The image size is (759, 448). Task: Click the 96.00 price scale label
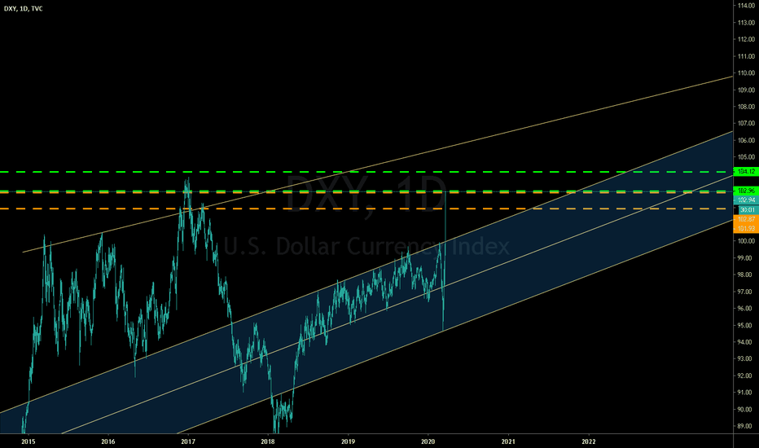click(x=746, y=309)
